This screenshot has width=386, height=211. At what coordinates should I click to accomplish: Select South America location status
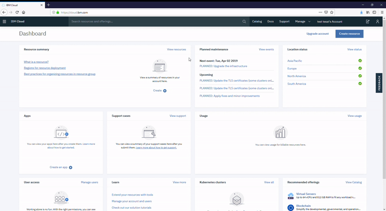297,84
